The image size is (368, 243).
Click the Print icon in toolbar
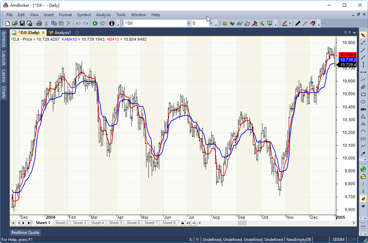click(39, 23)
